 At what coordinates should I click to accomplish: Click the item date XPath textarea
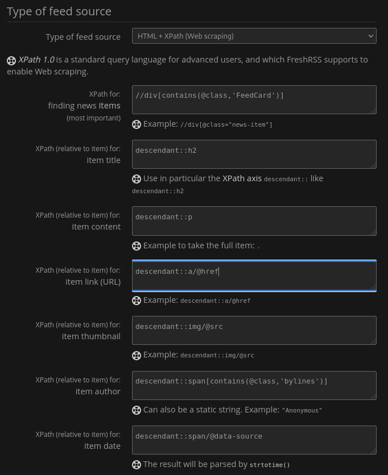coord(254,440)
